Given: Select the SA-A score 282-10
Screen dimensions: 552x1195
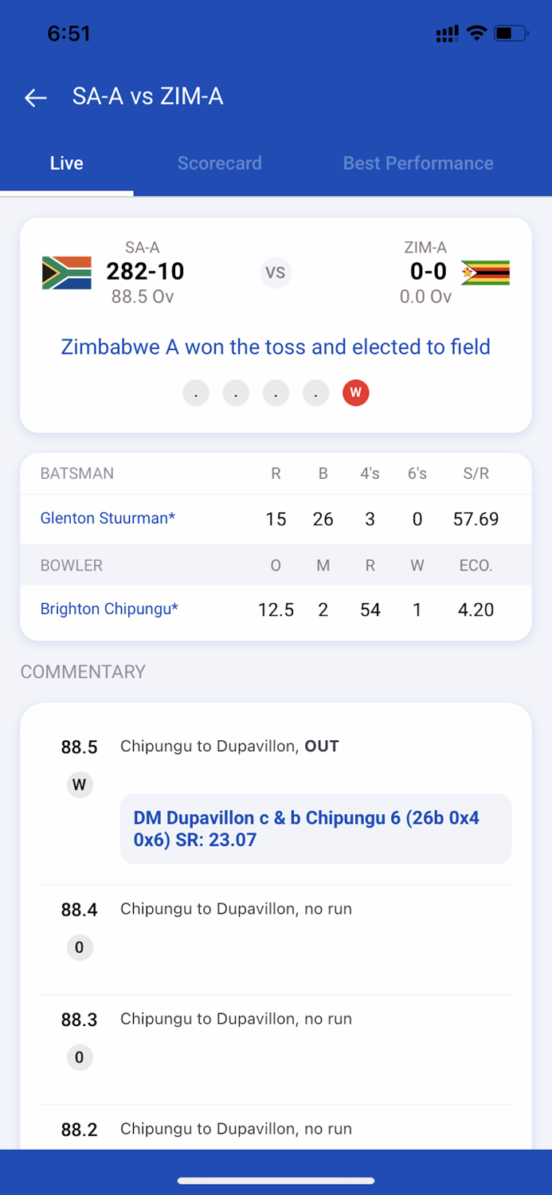Looking at the screenshot, I should tap(144, 272).
